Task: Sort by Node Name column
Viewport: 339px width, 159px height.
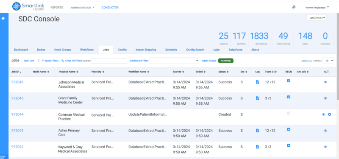Action: tap(41, 72)
